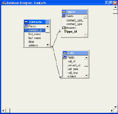Click the calls table title icon
The height and width of the screenshot is (114, 118).
coord(65,53)
